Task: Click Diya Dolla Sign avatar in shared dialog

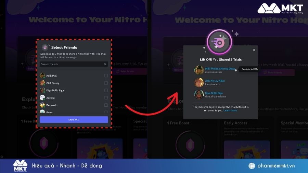Action: tap(199, 95)
